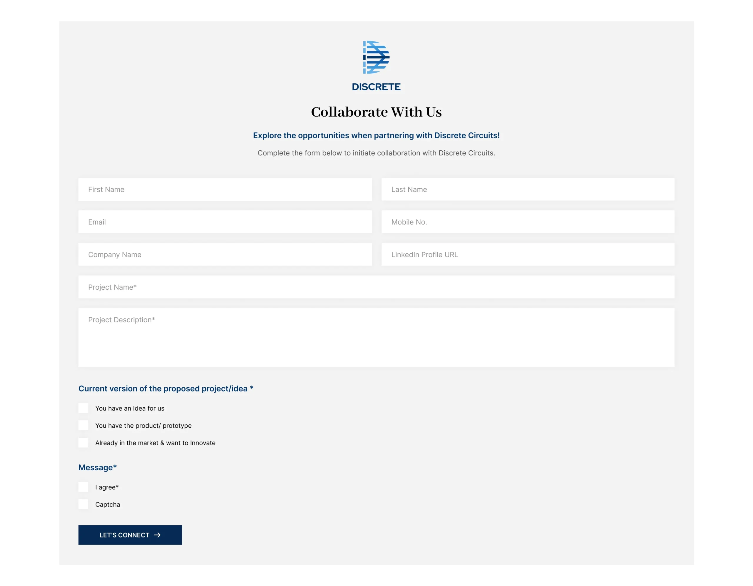The height and width of the screenshot is (586, 753).
Task: Click the Project Name input field
Action: (x=376, y=287)
